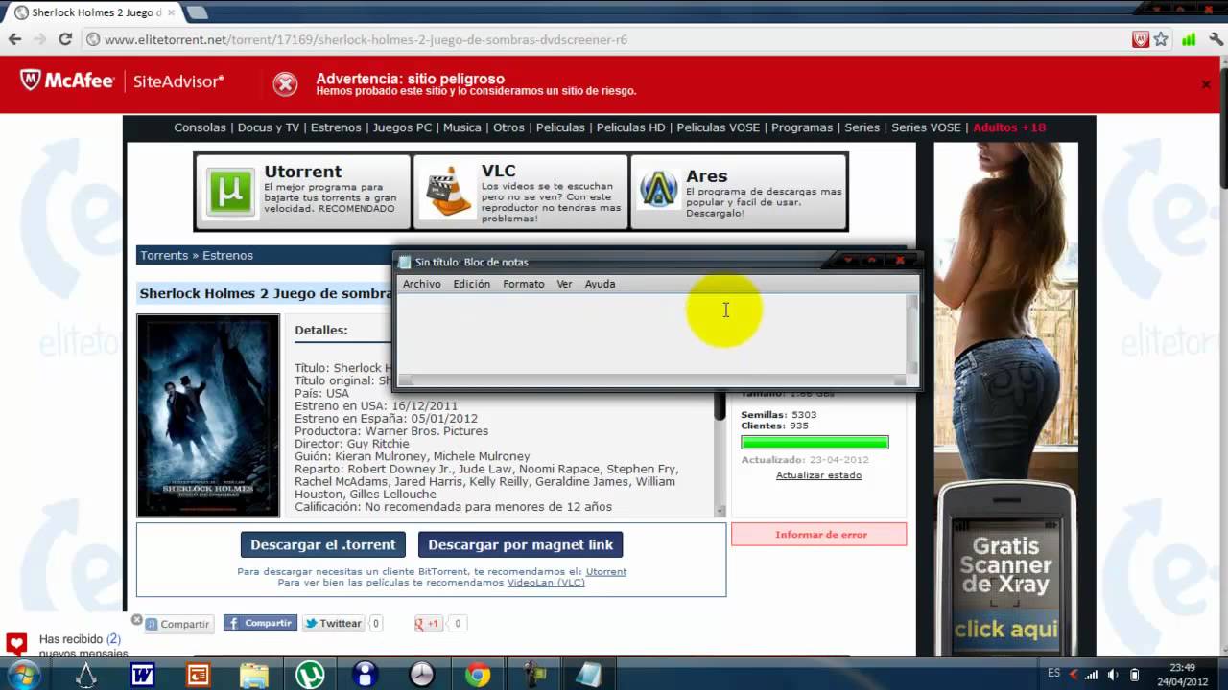Image resolution: width=1228 pixels, height=690 pixels.
Task: Click the Sherlock Holmes movie poster thumbnail
Action: 208,416
